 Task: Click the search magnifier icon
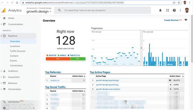59,10
